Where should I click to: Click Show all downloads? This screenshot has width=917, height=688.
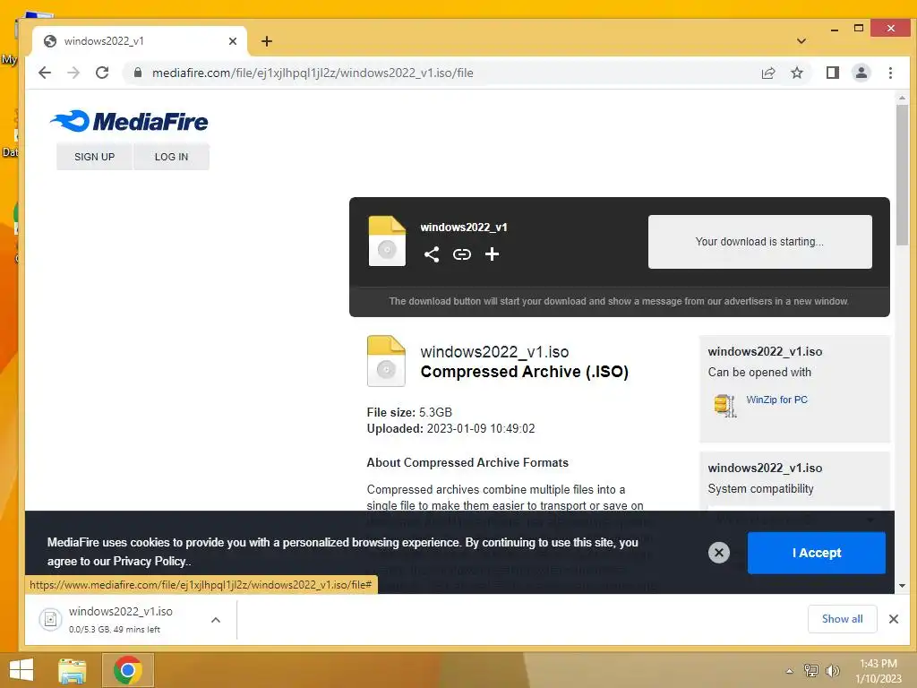(842, 619)
